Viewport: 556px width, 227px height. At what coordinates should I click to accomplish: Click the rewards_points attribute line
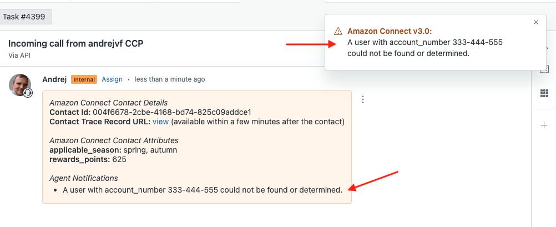[88, 159]
